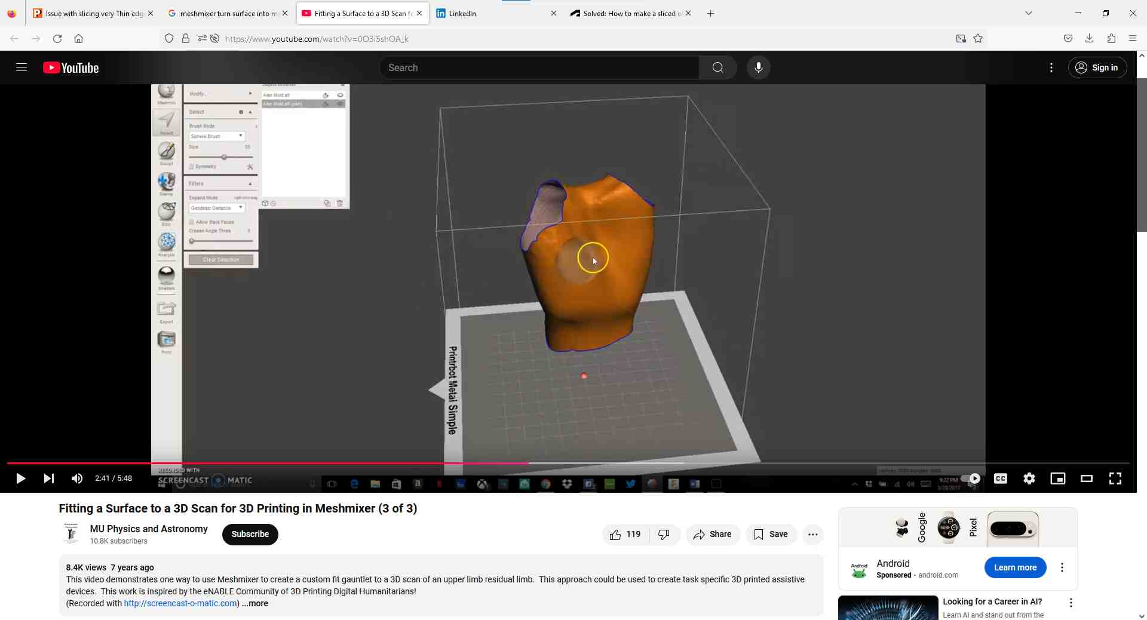This screenshot has height=620, width=1147.
Task: Open the Firefox application menu
Action: tap(1133, 39)
